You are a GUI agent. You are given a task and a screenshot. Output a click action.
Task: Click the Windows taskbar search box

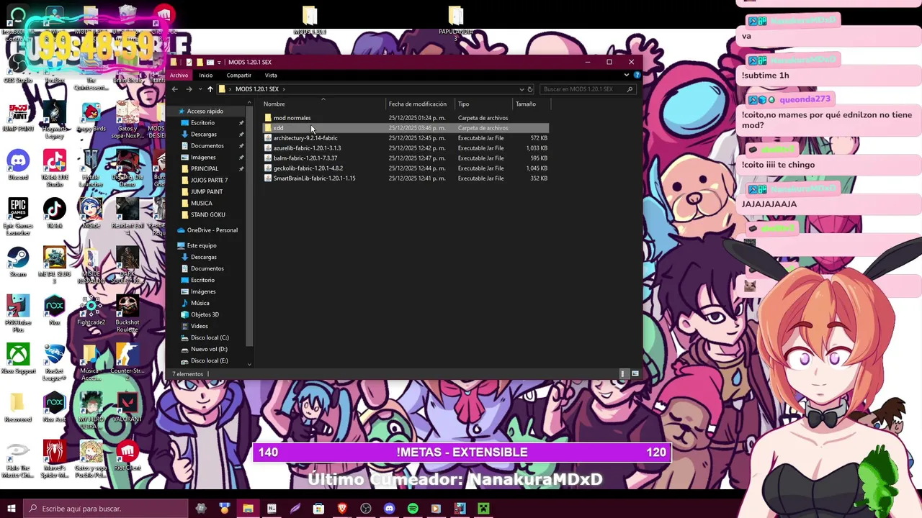click(x=106, y=509)
